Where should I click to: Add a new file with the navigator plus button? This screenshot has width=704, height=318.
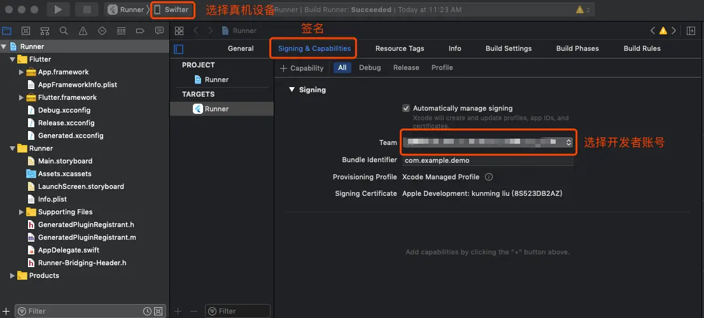6,311
